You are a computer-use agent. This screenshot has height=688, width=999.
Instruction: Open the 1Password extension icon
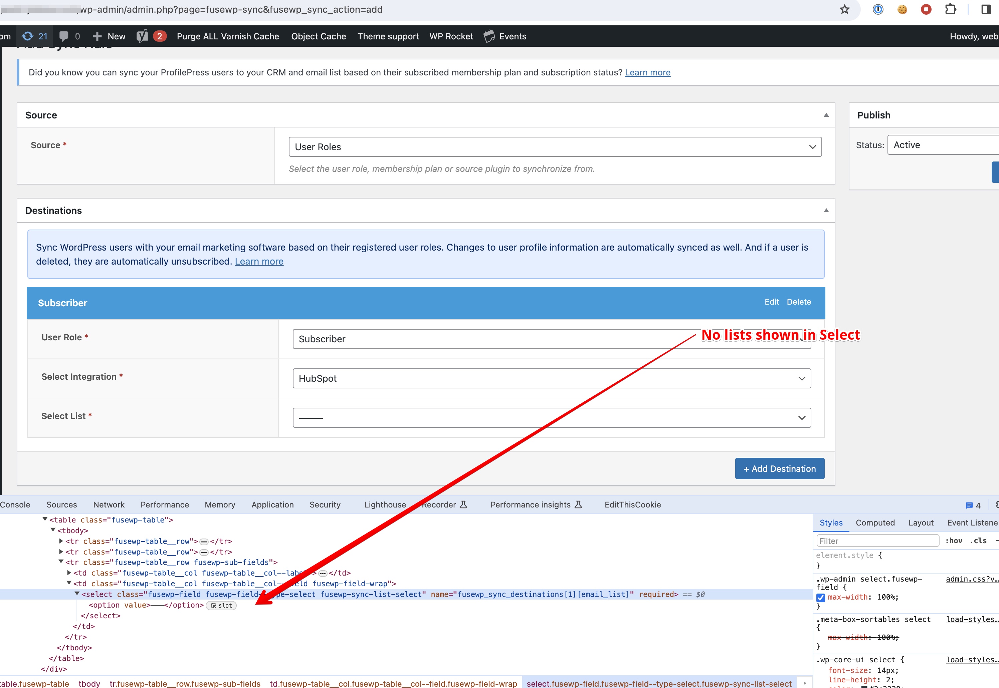pyautogui.click(x=878, y=9)
